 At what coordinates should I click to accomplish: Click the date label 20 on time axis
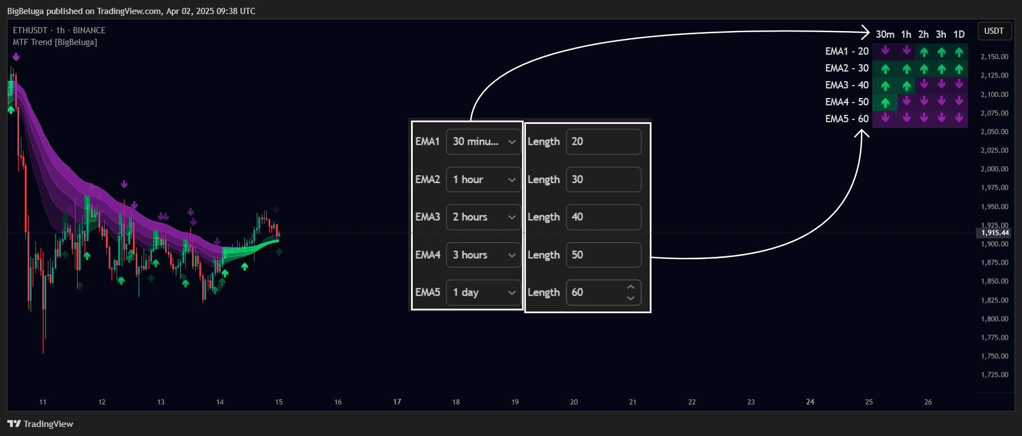coord(574,402)
